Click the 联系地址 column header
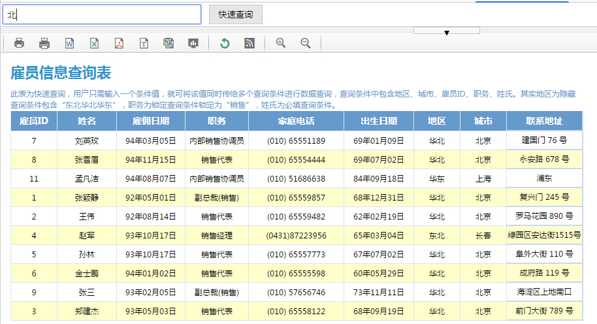The width and height of the screenshot is (597, 324). [x=544, y=121]
